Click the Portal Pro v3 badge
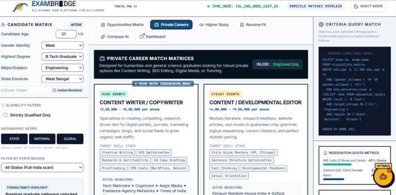396x195 pixels. (x=126, y=6)
